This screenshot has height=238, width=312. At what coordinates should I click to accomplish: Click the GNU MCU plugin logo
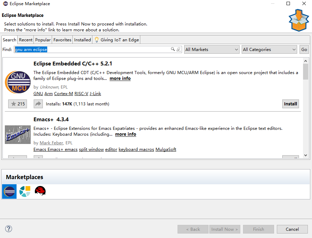click(18, 82)
